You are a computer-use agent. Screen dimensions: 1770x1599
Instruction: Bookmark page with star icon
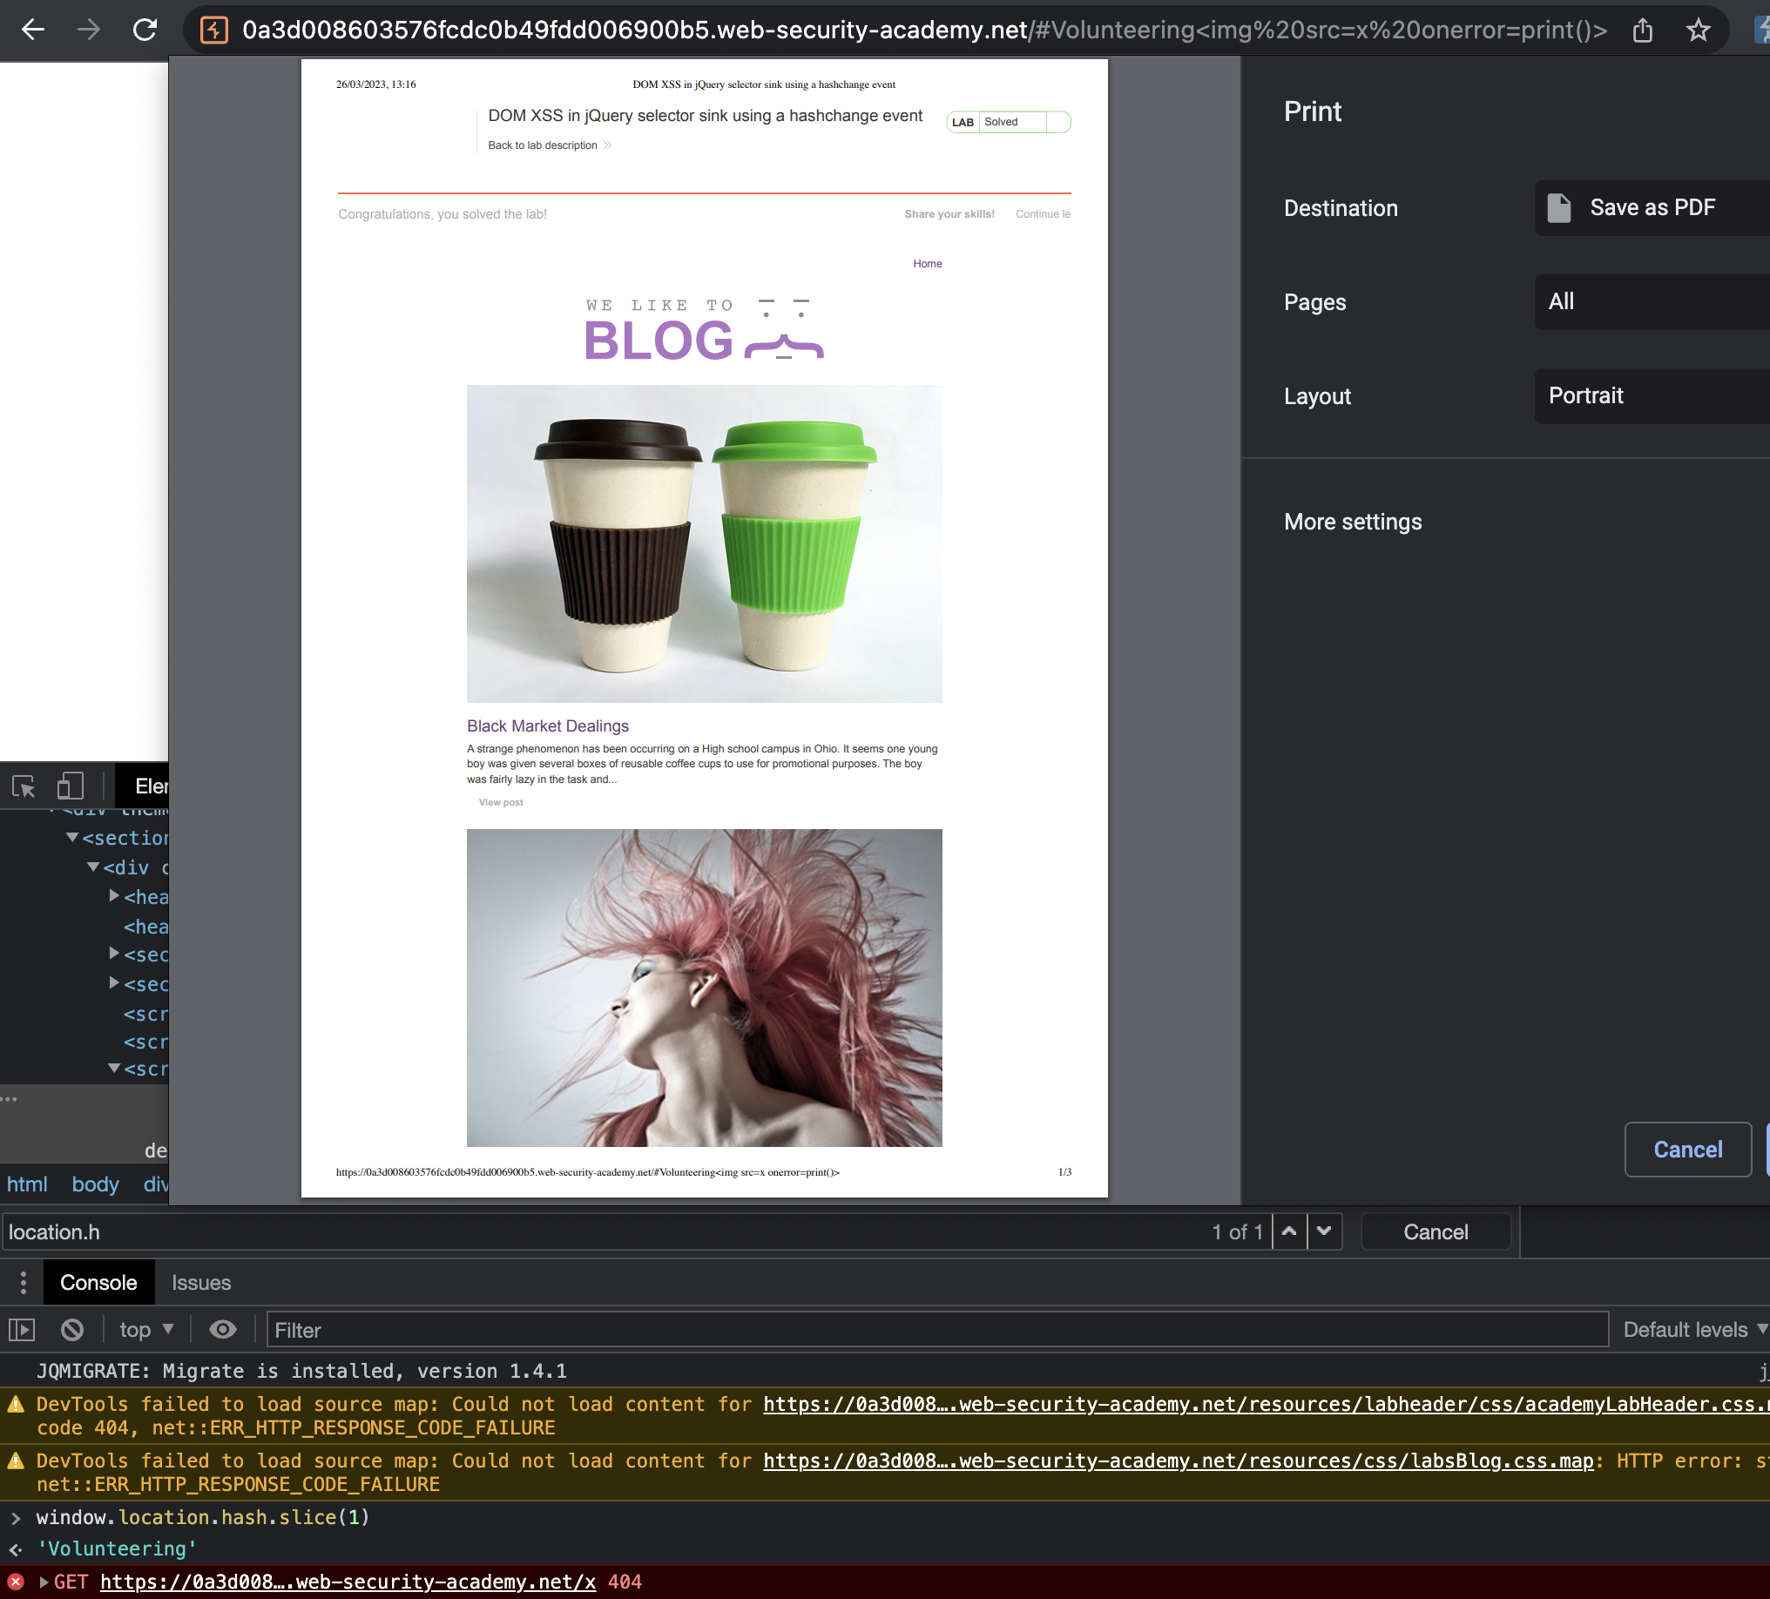point(1698,30)
